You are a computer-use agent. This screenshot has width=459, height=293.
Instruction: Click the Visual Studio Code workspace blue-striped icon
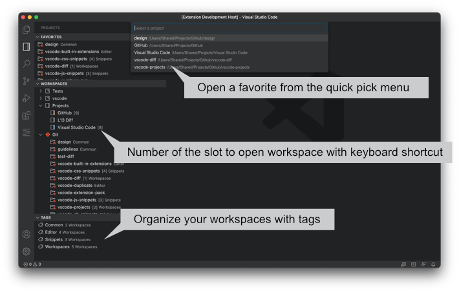point(53,127)
